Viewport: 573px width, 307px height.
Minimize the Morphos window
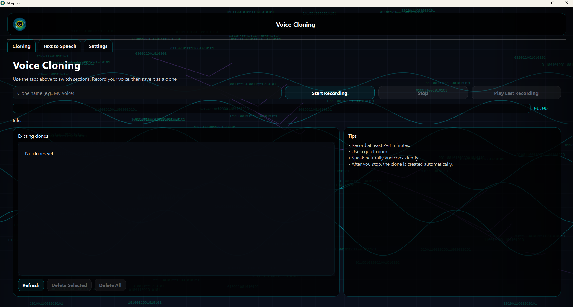click(x=539, y=3)
